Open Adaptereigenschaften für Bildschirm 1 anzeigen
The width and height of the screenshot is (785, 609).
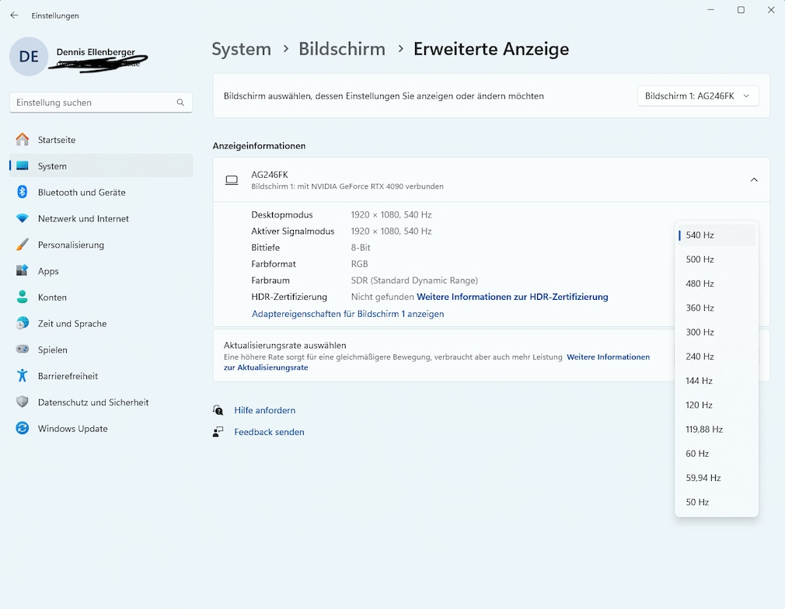347,314
